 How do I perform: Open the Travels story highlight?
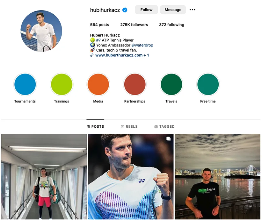coord(171,84)
